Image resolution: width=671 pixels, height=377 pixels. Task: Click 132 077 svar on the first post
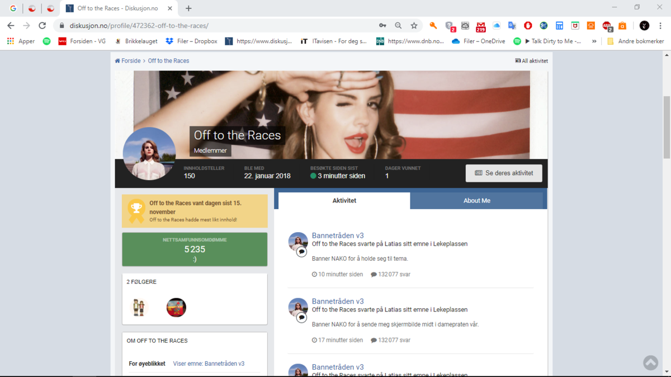pos(390,275)
